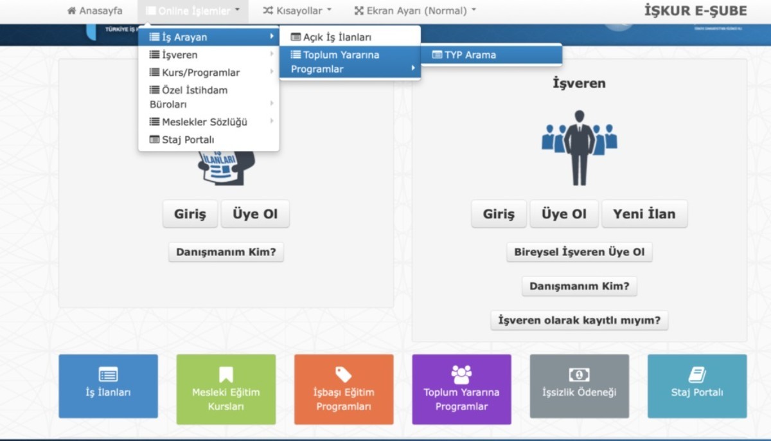Screen dimensions: 771x441
Task: Click the list icon beside Açık İş İlanları
Action: click(x=296, y=38)
